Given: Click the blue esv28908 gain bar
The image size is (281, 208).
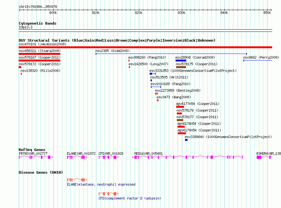Looking at the screenshot, I should pos(181,61).
